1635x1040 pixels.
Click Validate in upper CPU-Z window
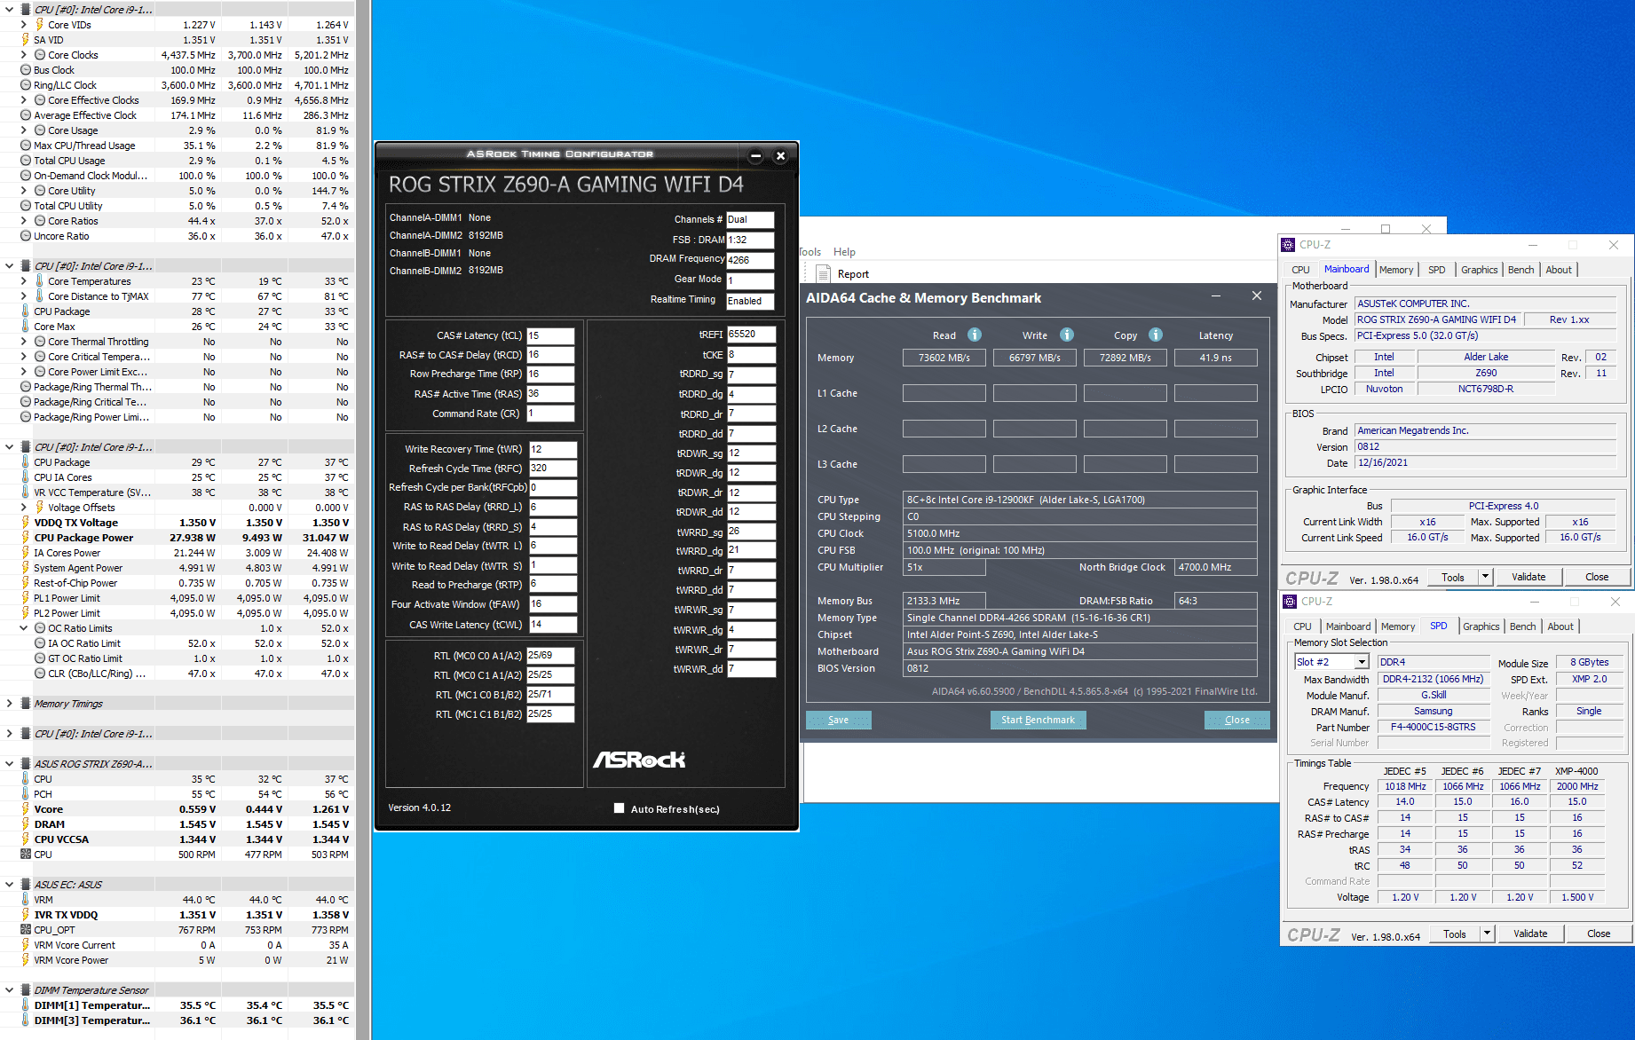point(1528,577)
